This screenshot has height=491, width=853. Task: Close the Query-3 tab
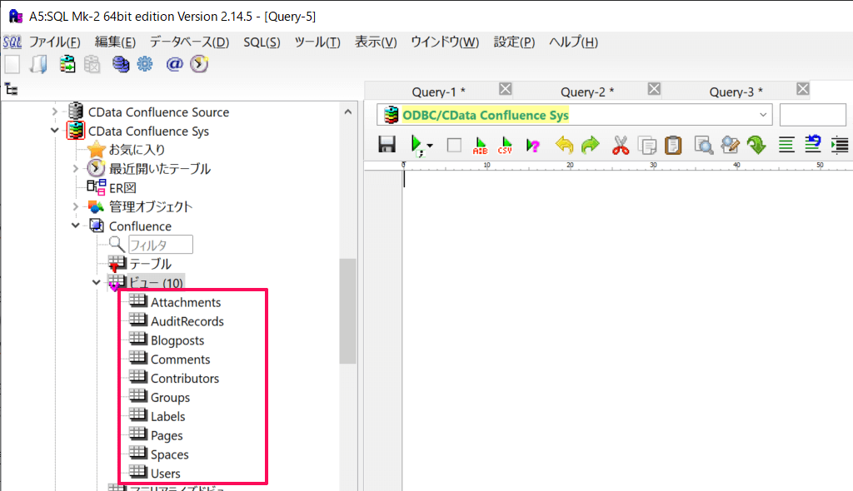(802, 89)
